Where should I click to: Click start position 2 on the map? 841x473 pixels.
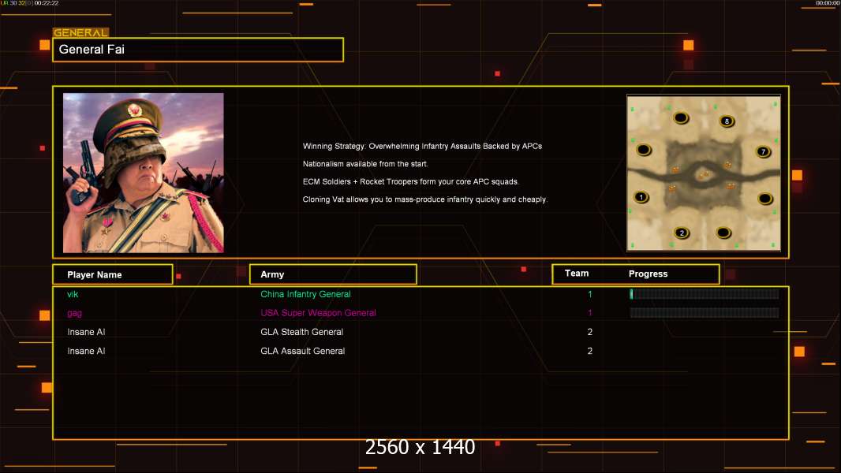(x=682, y=233)
